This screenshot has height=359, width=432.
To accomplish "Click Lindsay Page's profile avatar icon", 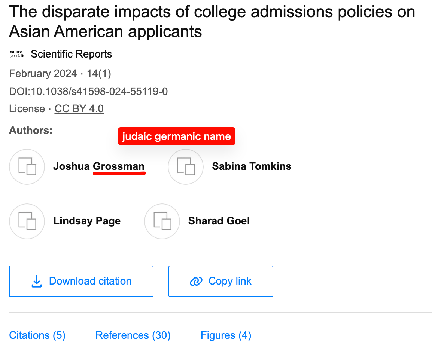I will (27, 221).
